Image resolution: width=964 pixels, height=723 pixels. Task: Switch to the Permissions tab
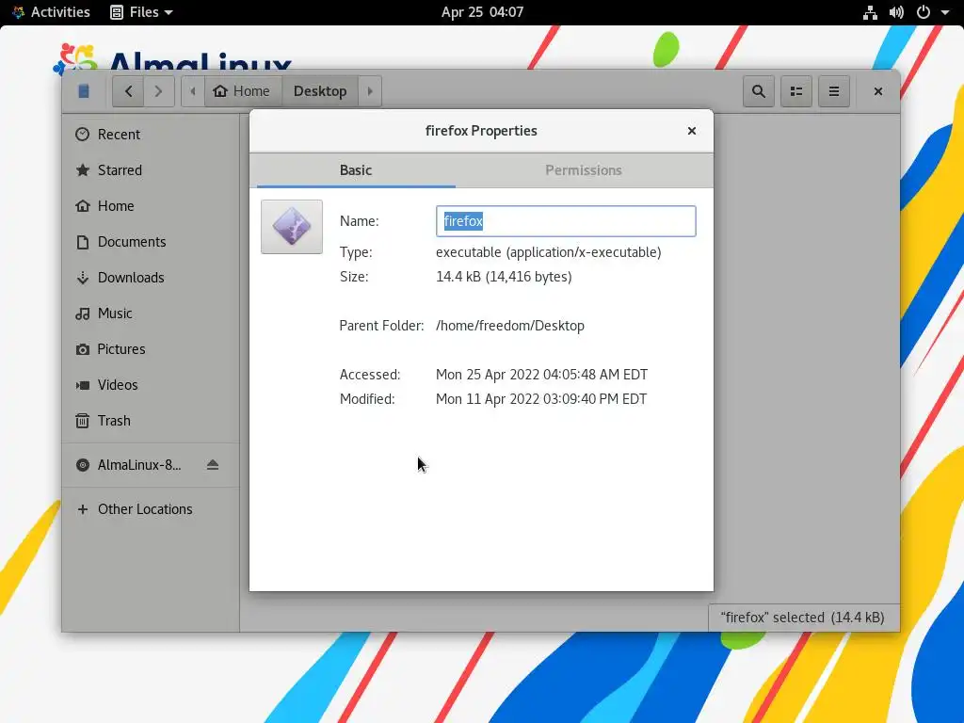584,170
